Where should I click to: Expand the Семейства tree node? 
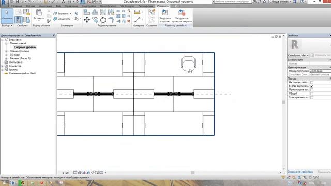coord(2,66)
